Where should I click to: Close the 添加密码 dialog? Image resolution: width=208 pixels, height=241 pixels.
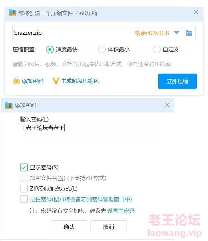pos(167,105)
